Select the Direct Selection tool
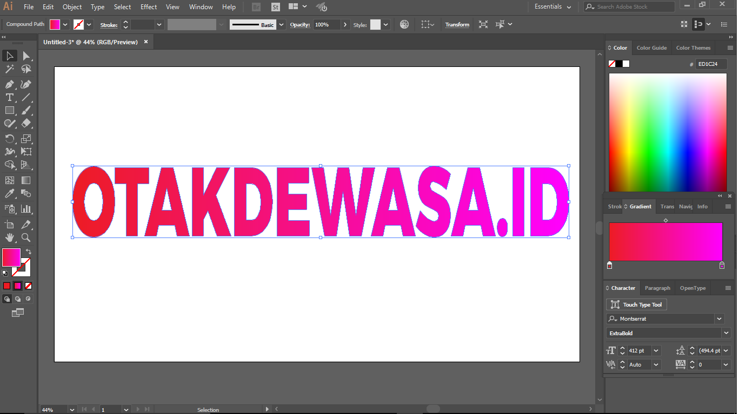 click(x=26, y=56)
